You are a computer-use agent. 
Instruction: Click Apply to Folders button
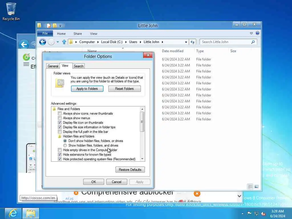pos(87,89)
